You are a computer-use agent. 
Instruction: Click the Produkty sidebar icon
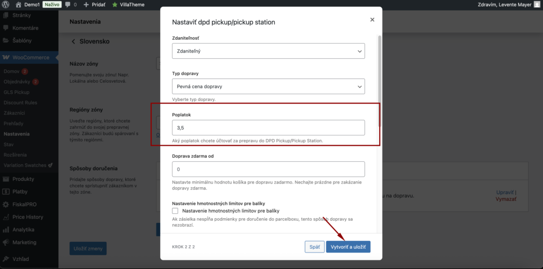[6, 179]
